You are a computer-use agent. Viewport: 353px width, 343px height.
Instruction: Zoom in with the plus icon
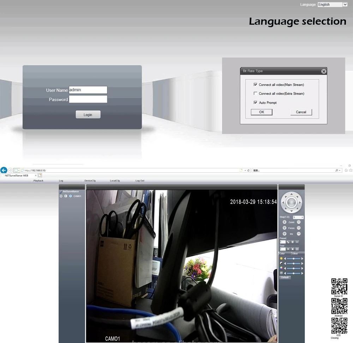click(285, 222)
